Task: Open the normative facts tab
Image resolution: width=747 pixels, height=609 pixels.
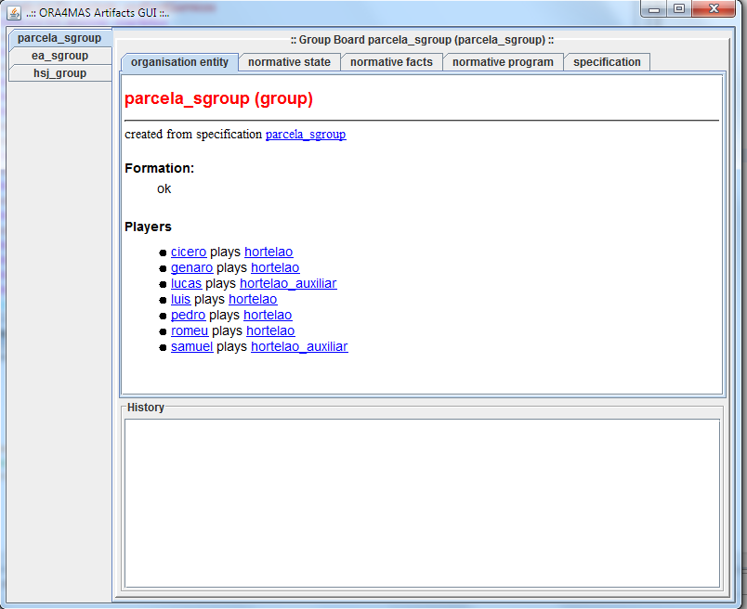Action: pos(391,62)
